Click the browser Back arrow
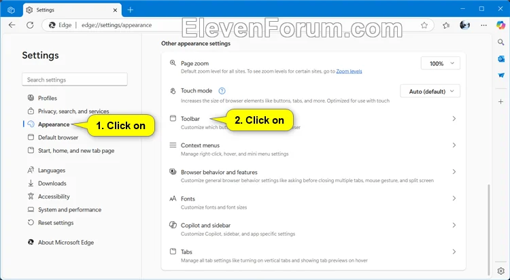 click(12, 25)
